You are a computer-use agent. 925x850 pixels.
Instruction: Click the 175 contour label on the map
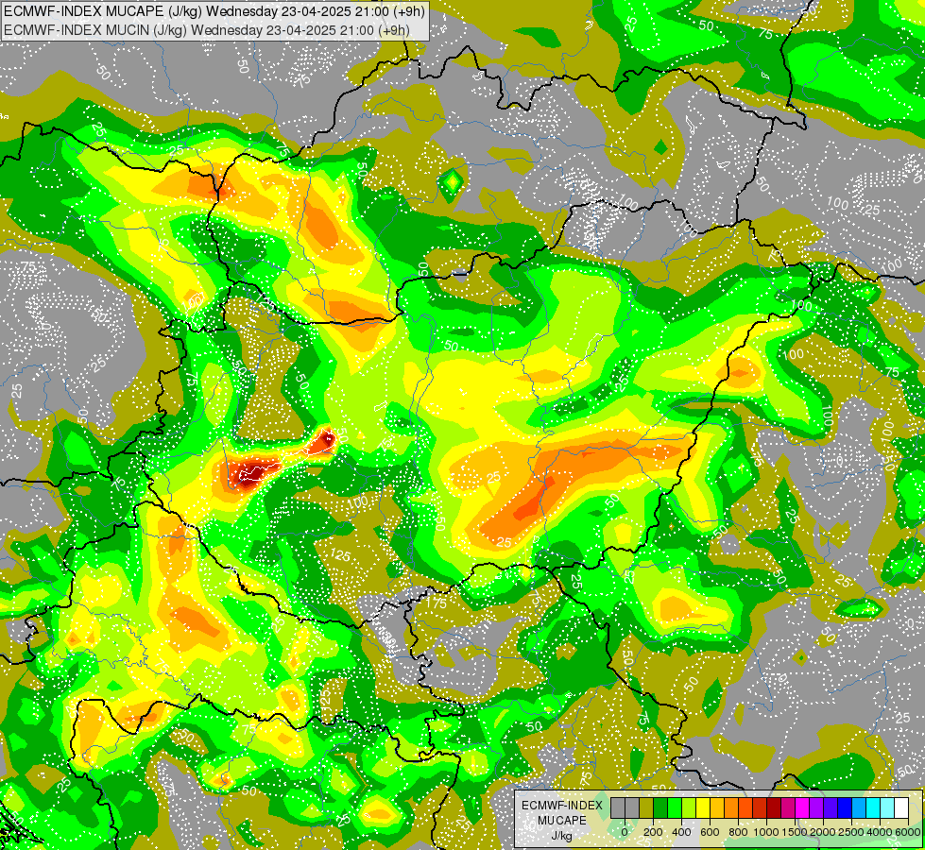pyautogui.click(x=437, y=603)
